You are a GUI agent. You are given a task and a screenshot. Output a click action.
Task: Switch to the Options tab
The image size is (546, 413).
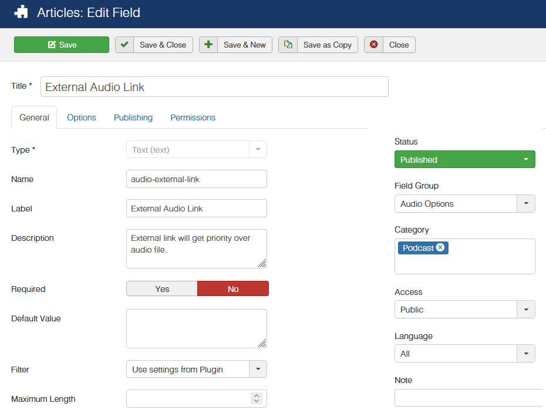point(82,117)
